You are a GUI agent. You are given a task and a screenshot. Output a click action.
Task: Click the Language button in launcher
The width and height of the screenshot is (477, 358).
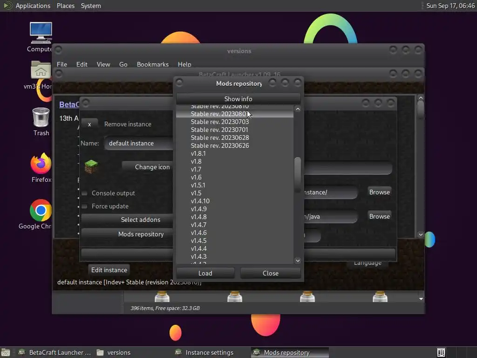tap(368, 264)
